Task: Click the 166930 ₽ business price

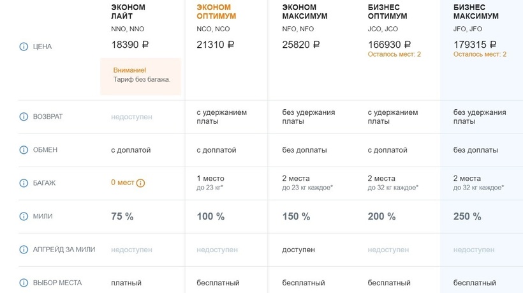Action: (389, 45)
